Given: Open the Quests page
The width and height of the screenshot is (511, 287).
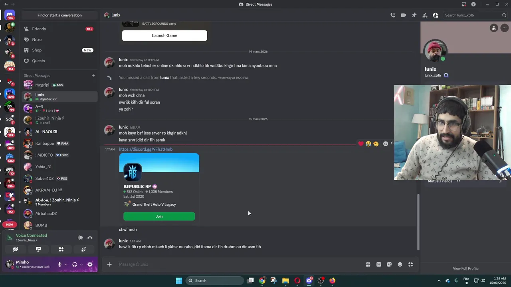Looking at the screenshot, I should click(59, 61).
